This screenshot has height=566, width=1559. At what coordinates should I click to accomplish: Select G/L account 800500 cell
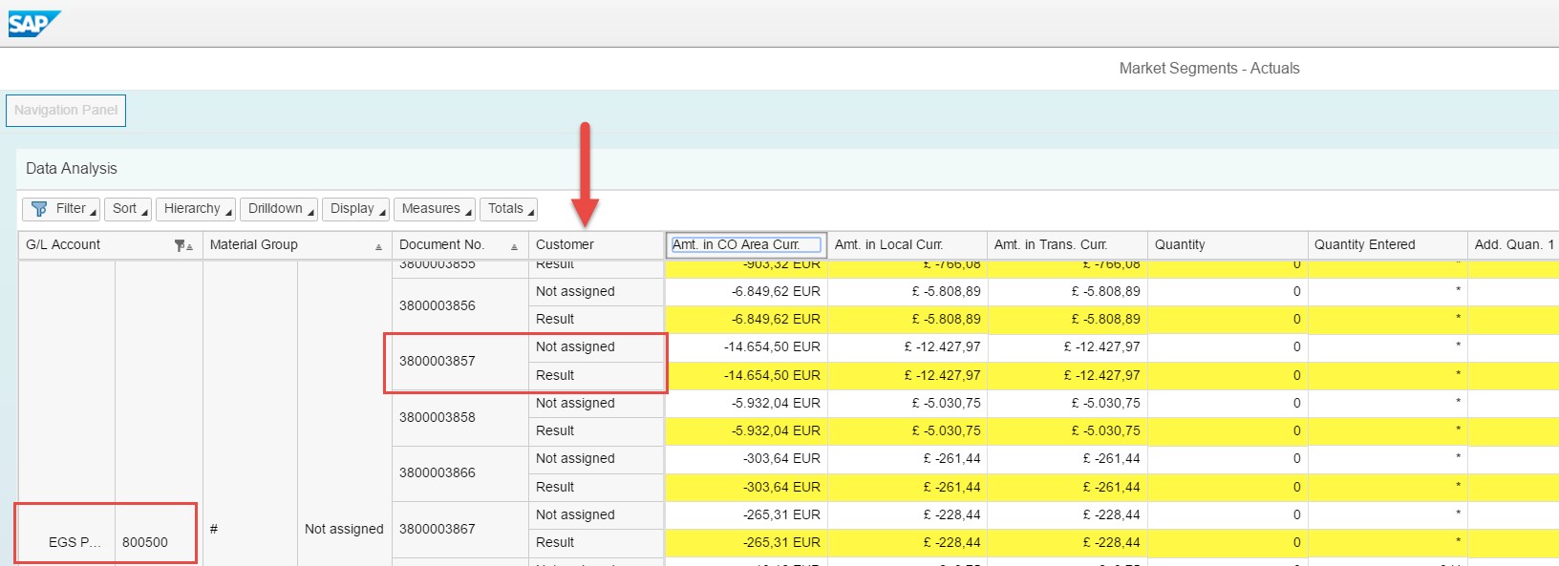tap(145, 542)
